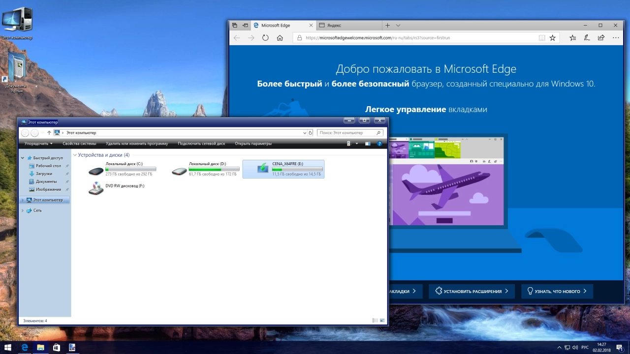Select Локальный диск (C:)
630x354 pixels.
(x=122, y=169)
